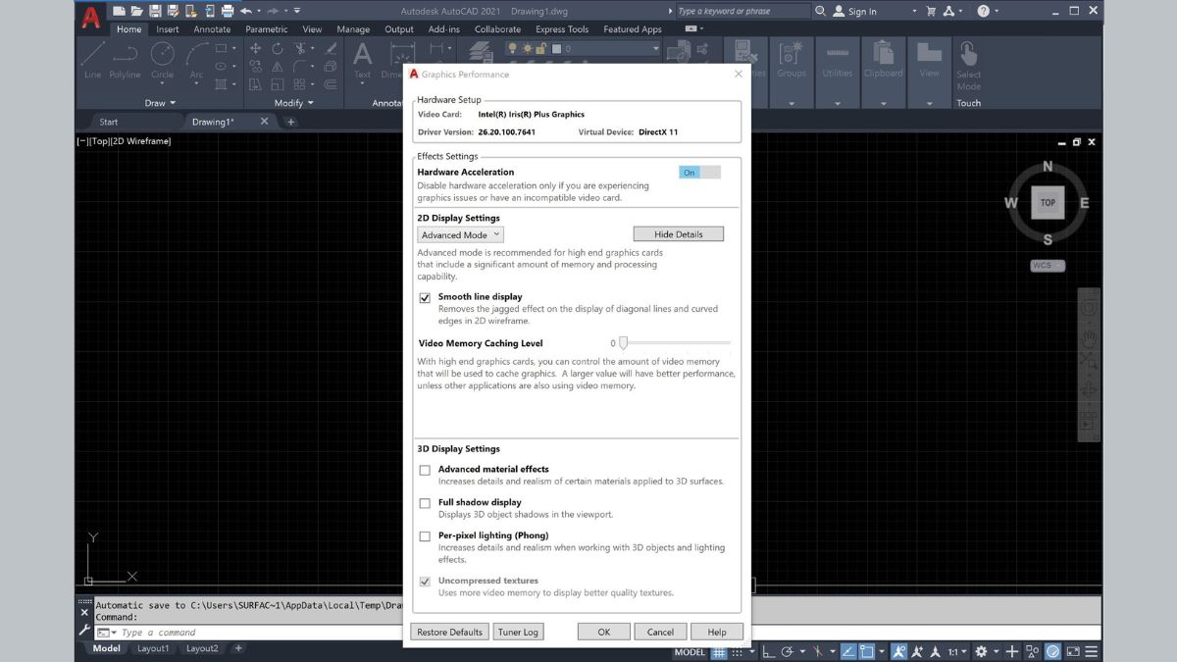Click the Cancel button in dialog
The width and height of the screenshot is (1177, 662).
point(660,632)
